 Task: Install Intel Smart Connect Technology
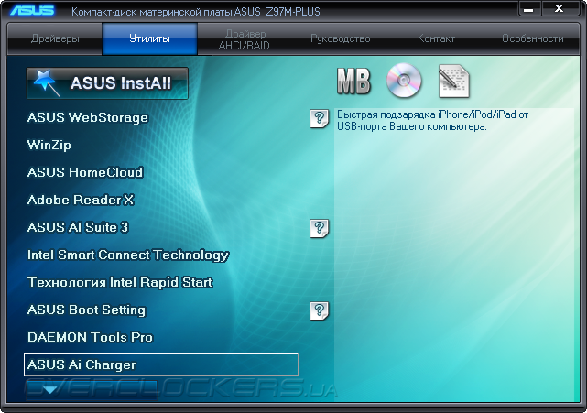tap(128, 255)
